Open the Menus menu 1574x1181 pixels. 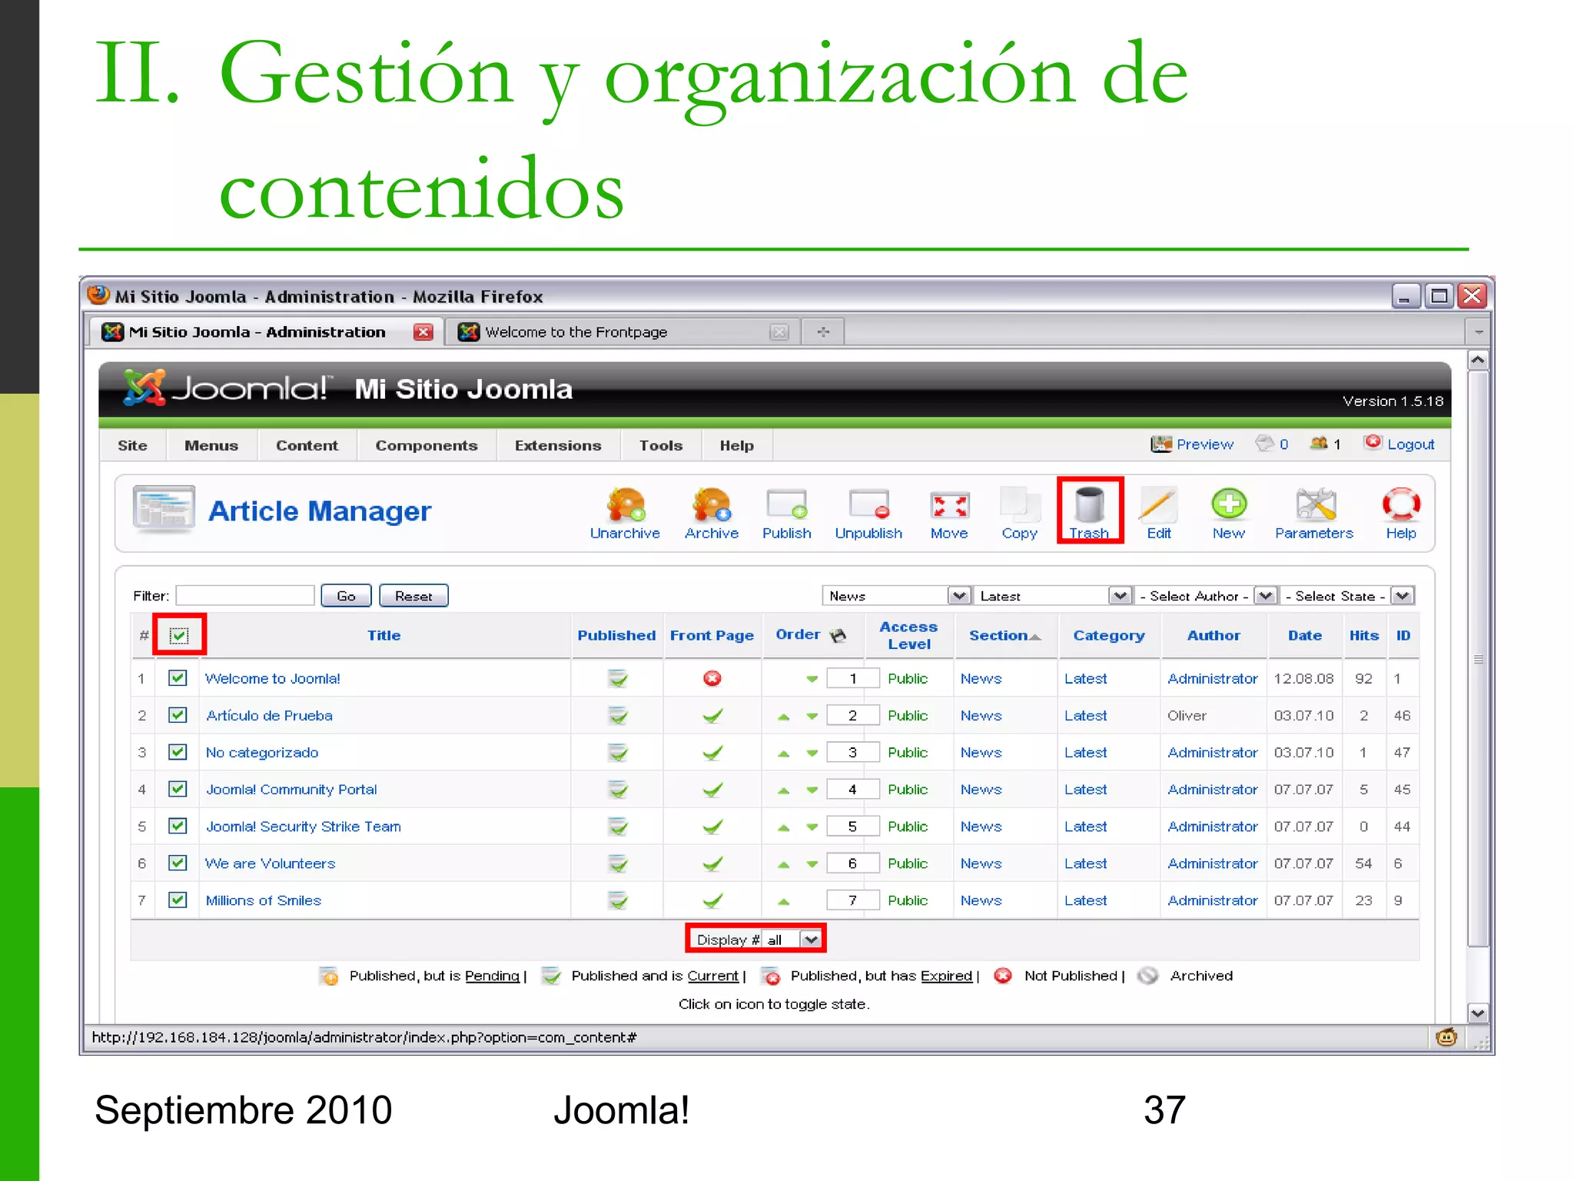pyautogui.click(x=211, y=445)
